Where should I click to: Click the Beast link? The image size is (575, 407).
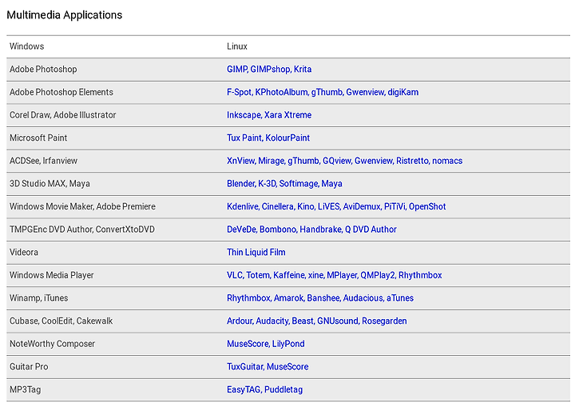tap(303, 321)
